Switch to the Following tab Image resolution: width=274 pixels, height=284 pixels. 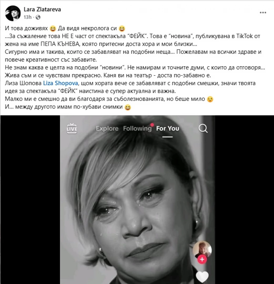[137, 128]
